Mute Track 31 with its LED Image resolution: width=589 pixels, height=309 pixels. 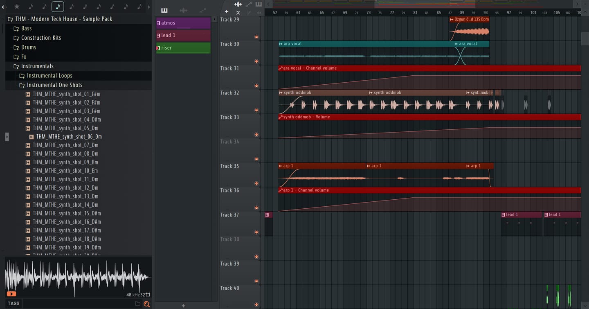[x=256, y=86]
